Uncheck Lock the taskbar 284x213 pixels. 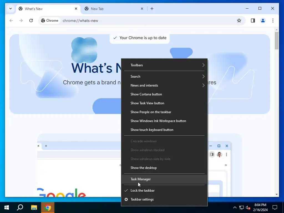(164, 191)
